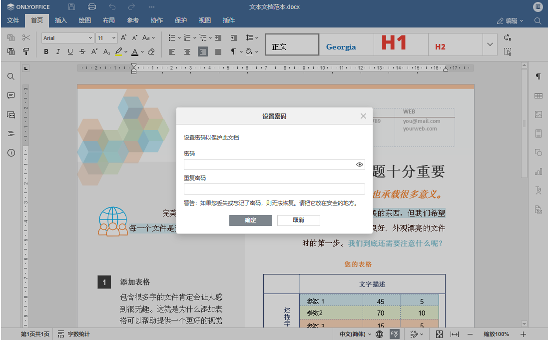Image resolution: width=548 pixels, height=340 pixels.
Task: Open Image settings in right sidebar
Action: [x=539, y=114]
